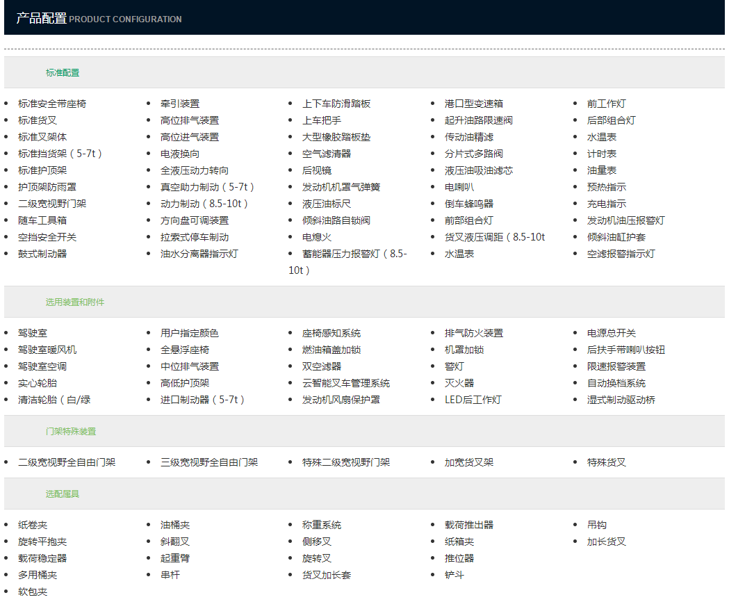
Task: Click the 液压油标尺 item
Action: 327,204
